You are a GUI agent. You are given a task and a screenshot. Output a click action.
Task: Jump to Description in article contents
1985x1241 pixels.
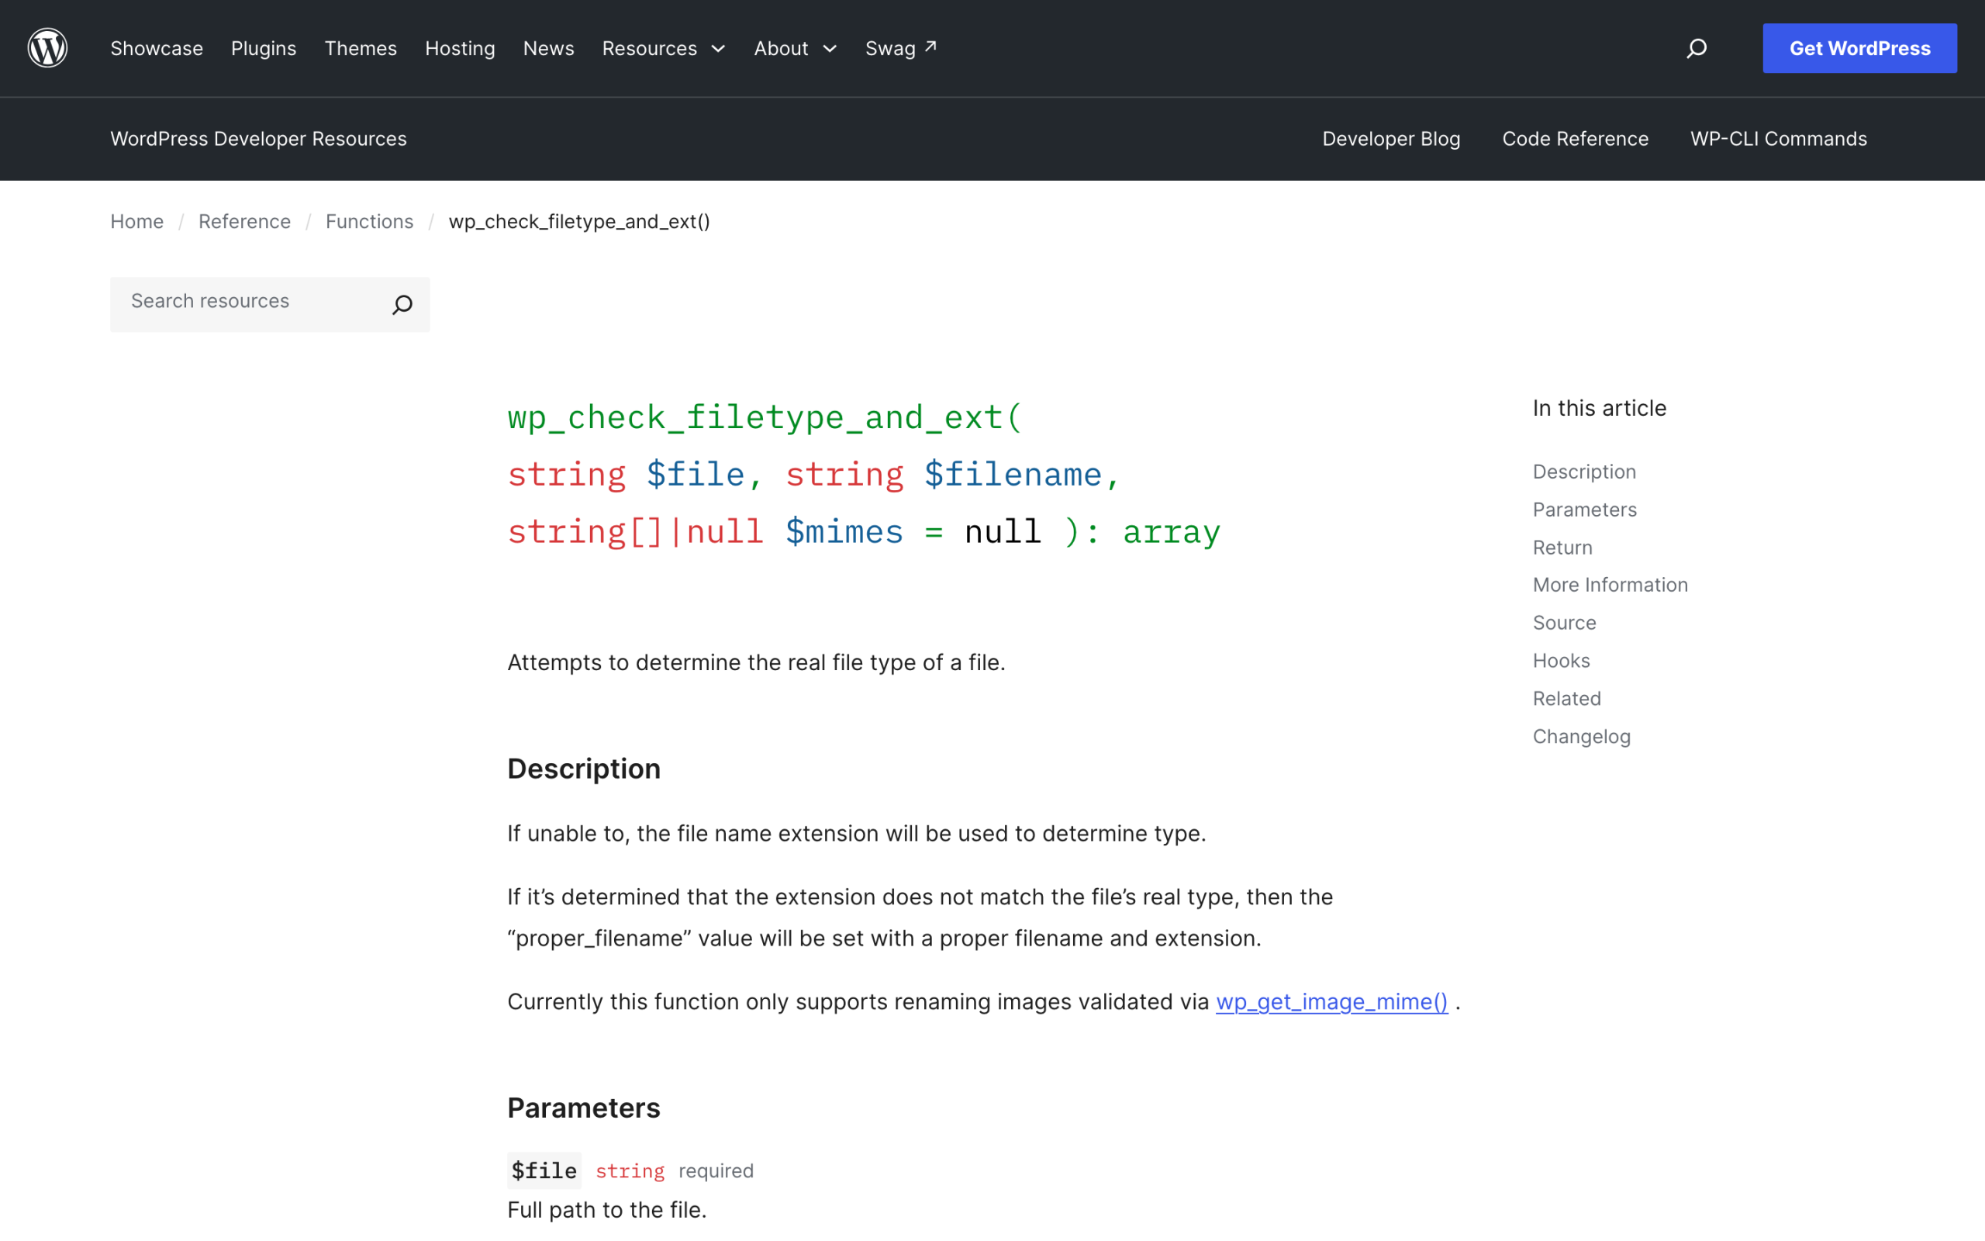click(x=1584, y=472)
